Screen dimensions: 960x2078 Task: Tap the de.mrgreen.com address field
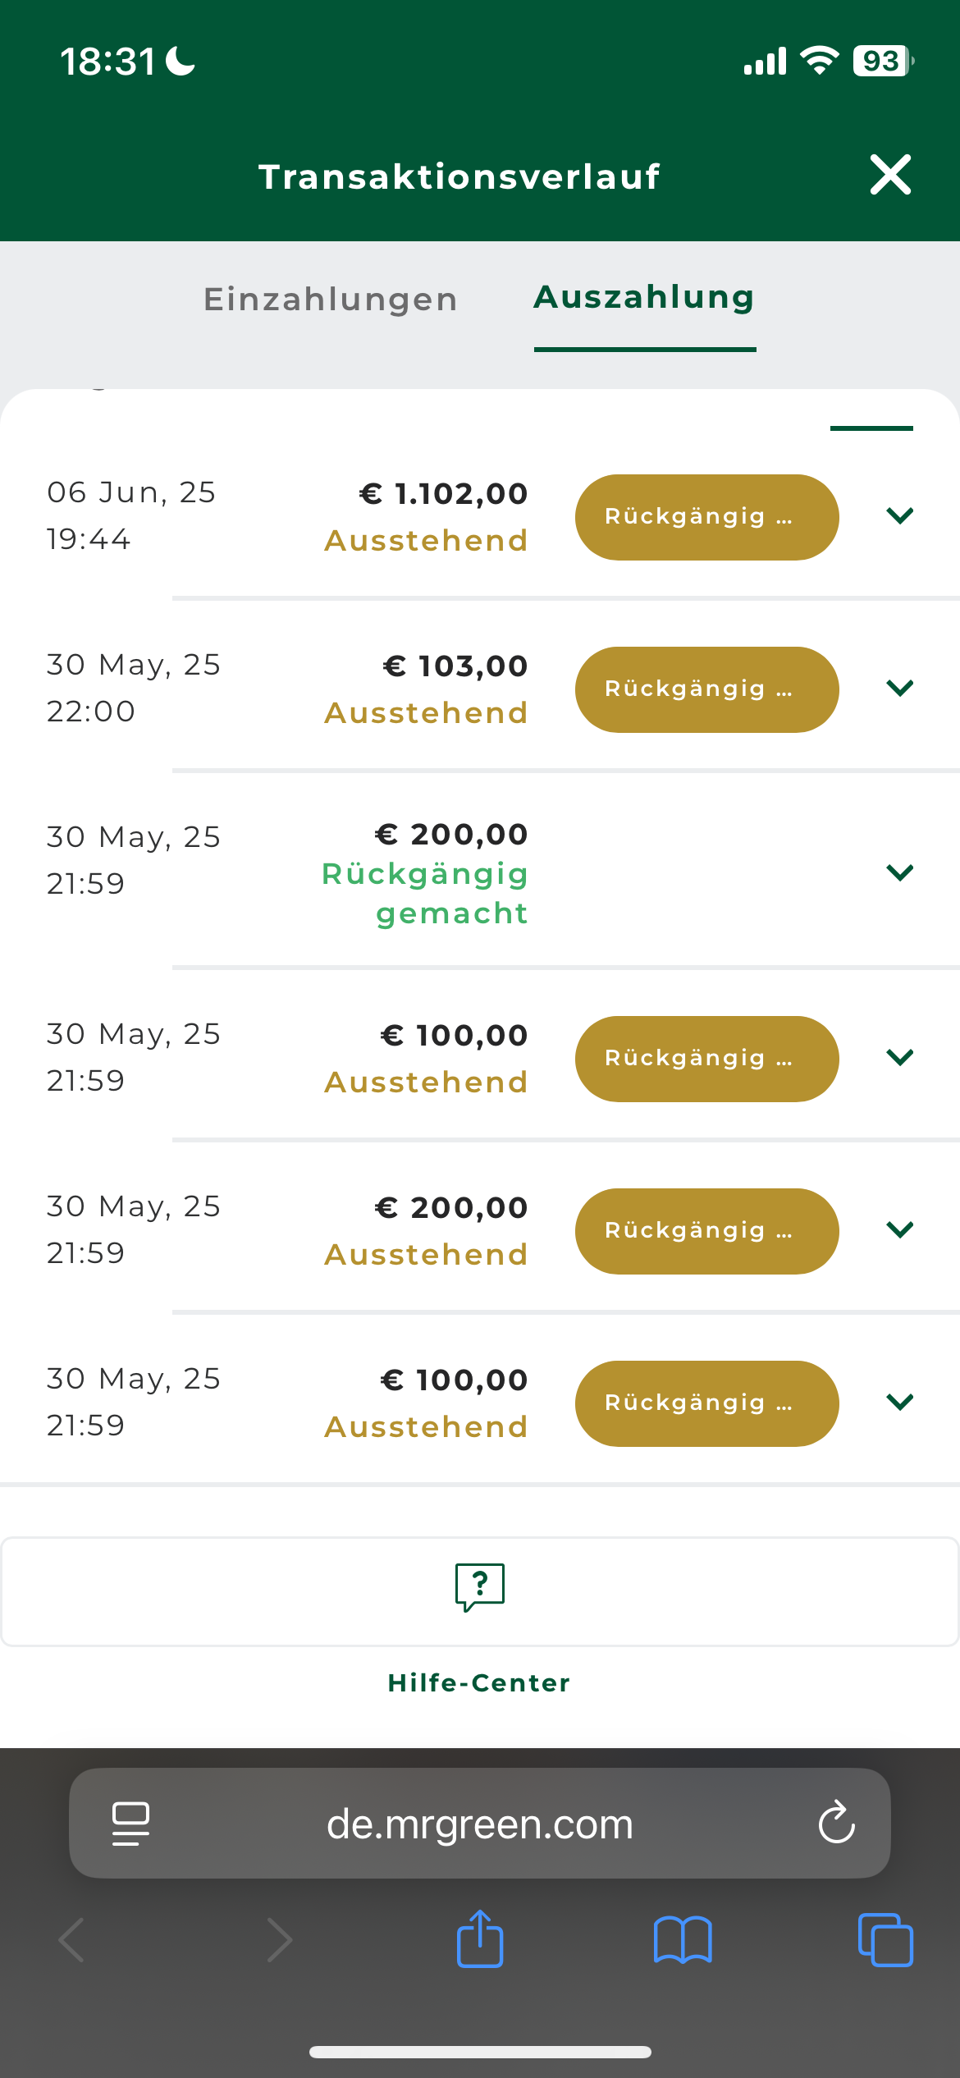[x=479, y=1824]
